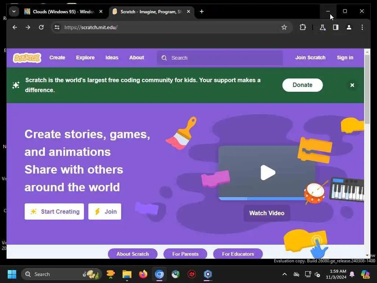Click the page vertical scrollbar thumb
Viewport: 377px width, 283px height.
[367, 89]
